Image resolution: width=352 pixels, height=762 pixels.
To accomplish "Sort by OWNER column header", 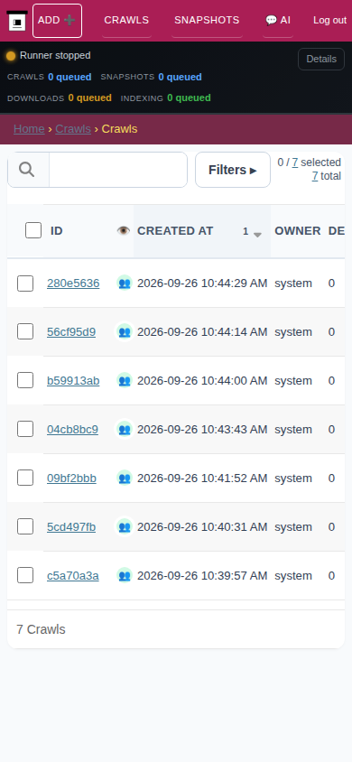I will [298, 231].
